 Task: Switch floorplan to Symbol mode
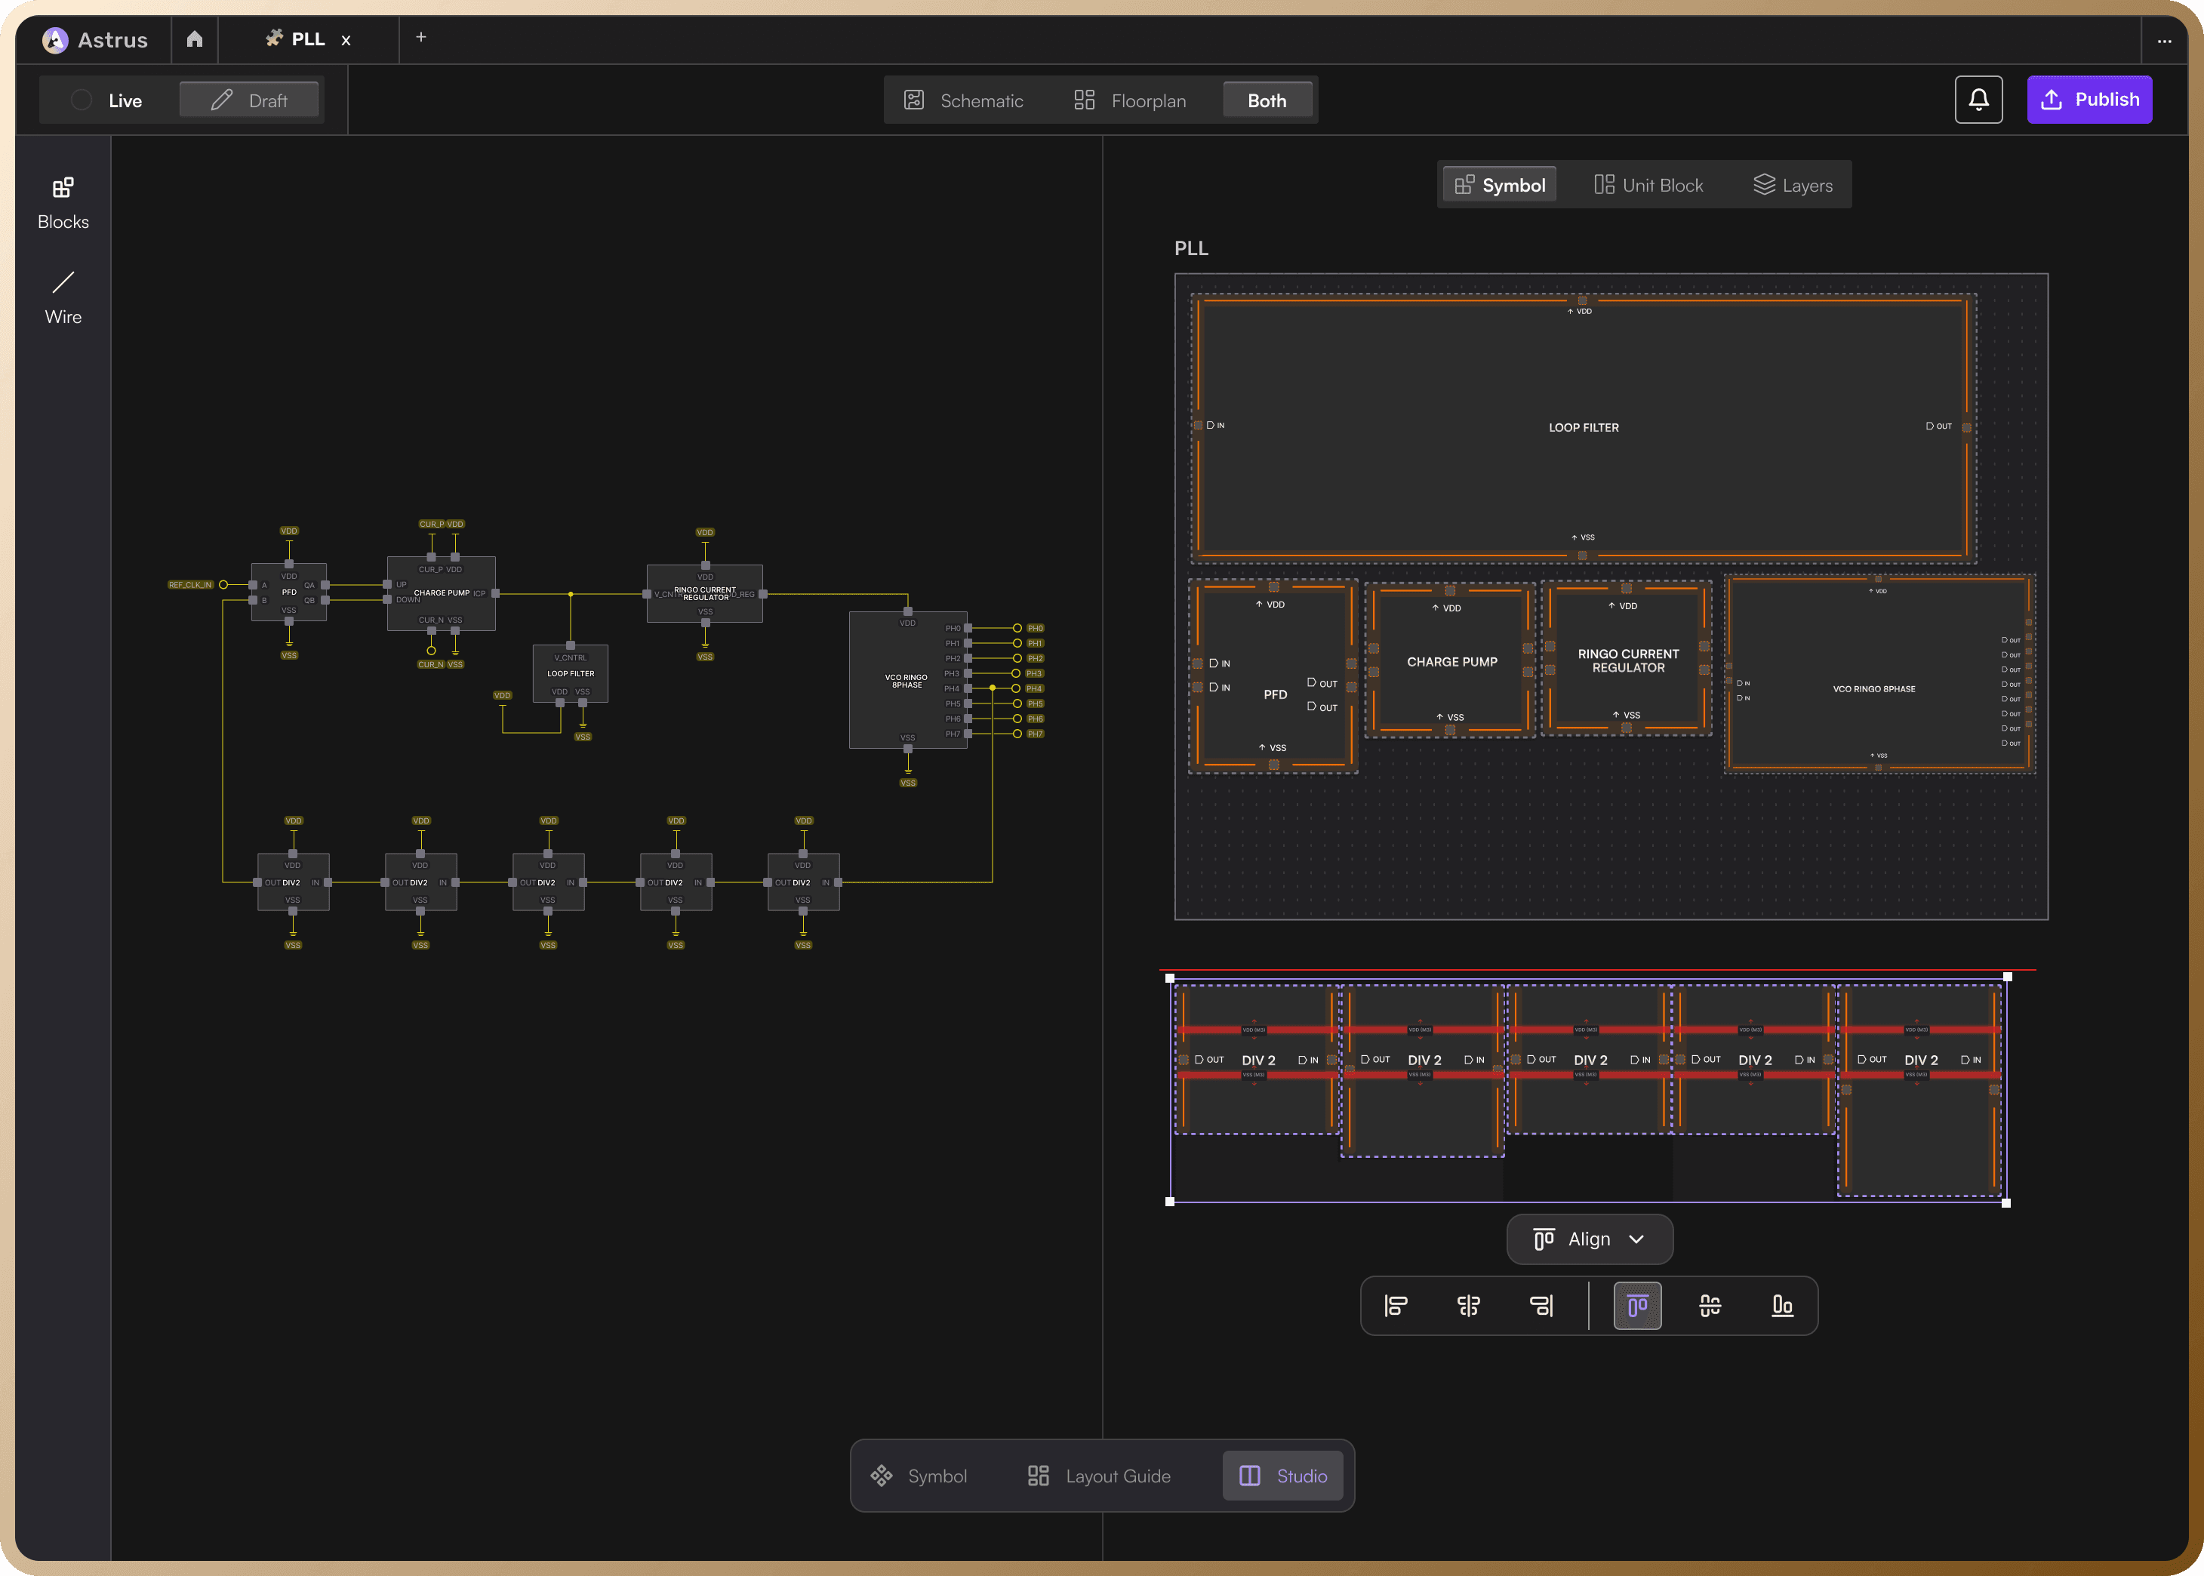pyautogui.click(x=1500, y=184)
